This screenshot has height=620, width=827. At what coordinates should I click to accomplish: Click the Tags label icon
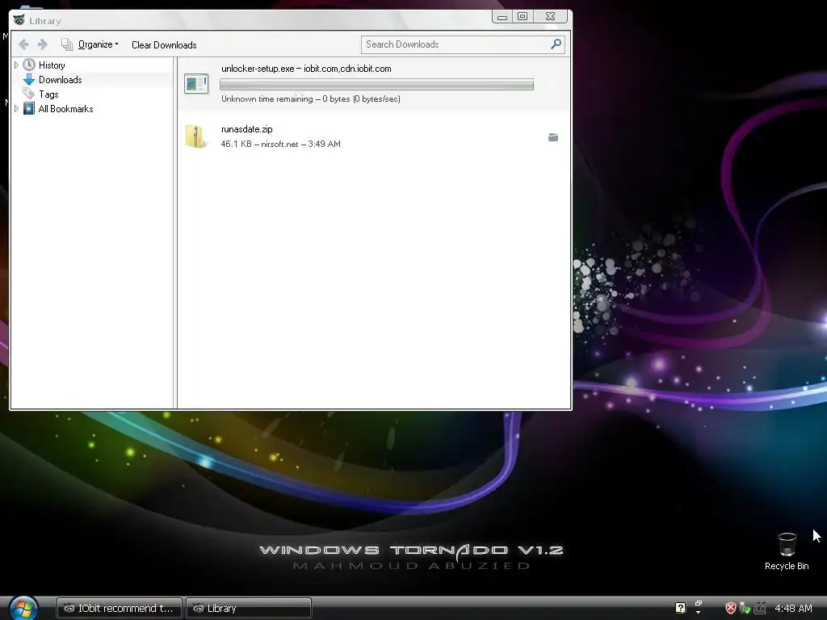pos(28,94)
